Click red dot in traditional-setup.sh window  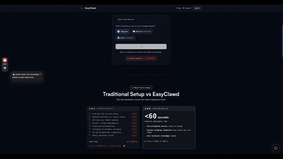pos(90,108)
